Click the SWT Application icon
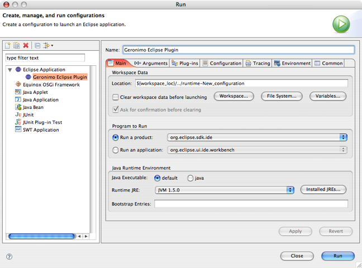The image size is (362, 268). [x=18, y=130]
